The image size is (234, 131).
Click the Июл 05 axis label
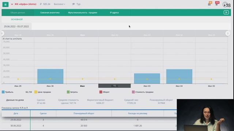(211, 86)
